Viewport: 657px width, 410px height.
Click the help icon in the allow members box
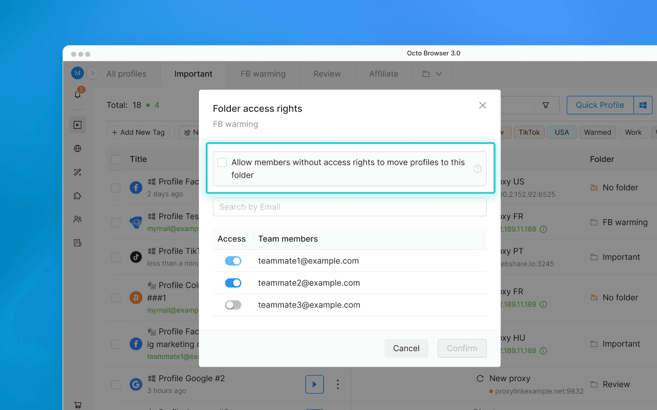click(477, 169)
